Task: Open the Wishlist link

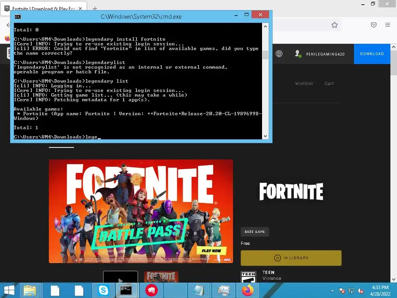Action: pyautogui.click(x=304, y=83)
